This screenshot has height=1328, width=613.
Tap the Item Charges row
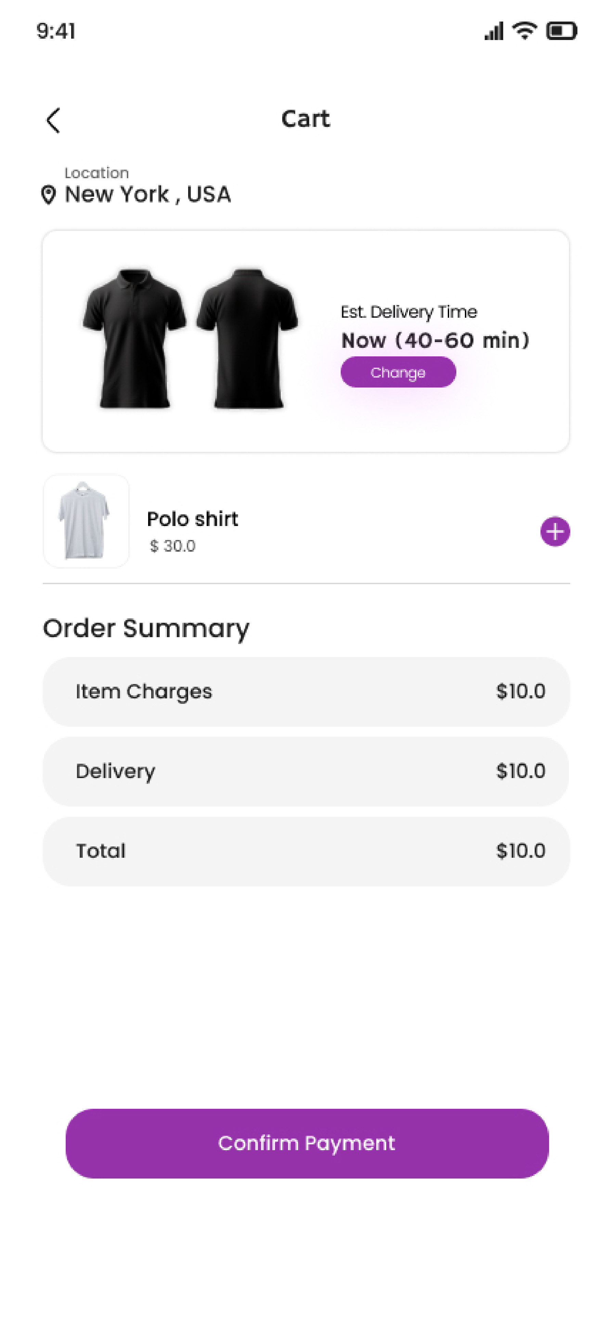(306, 692)
